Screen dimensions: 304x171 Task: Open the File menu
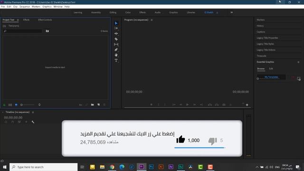tap(3, 7)
